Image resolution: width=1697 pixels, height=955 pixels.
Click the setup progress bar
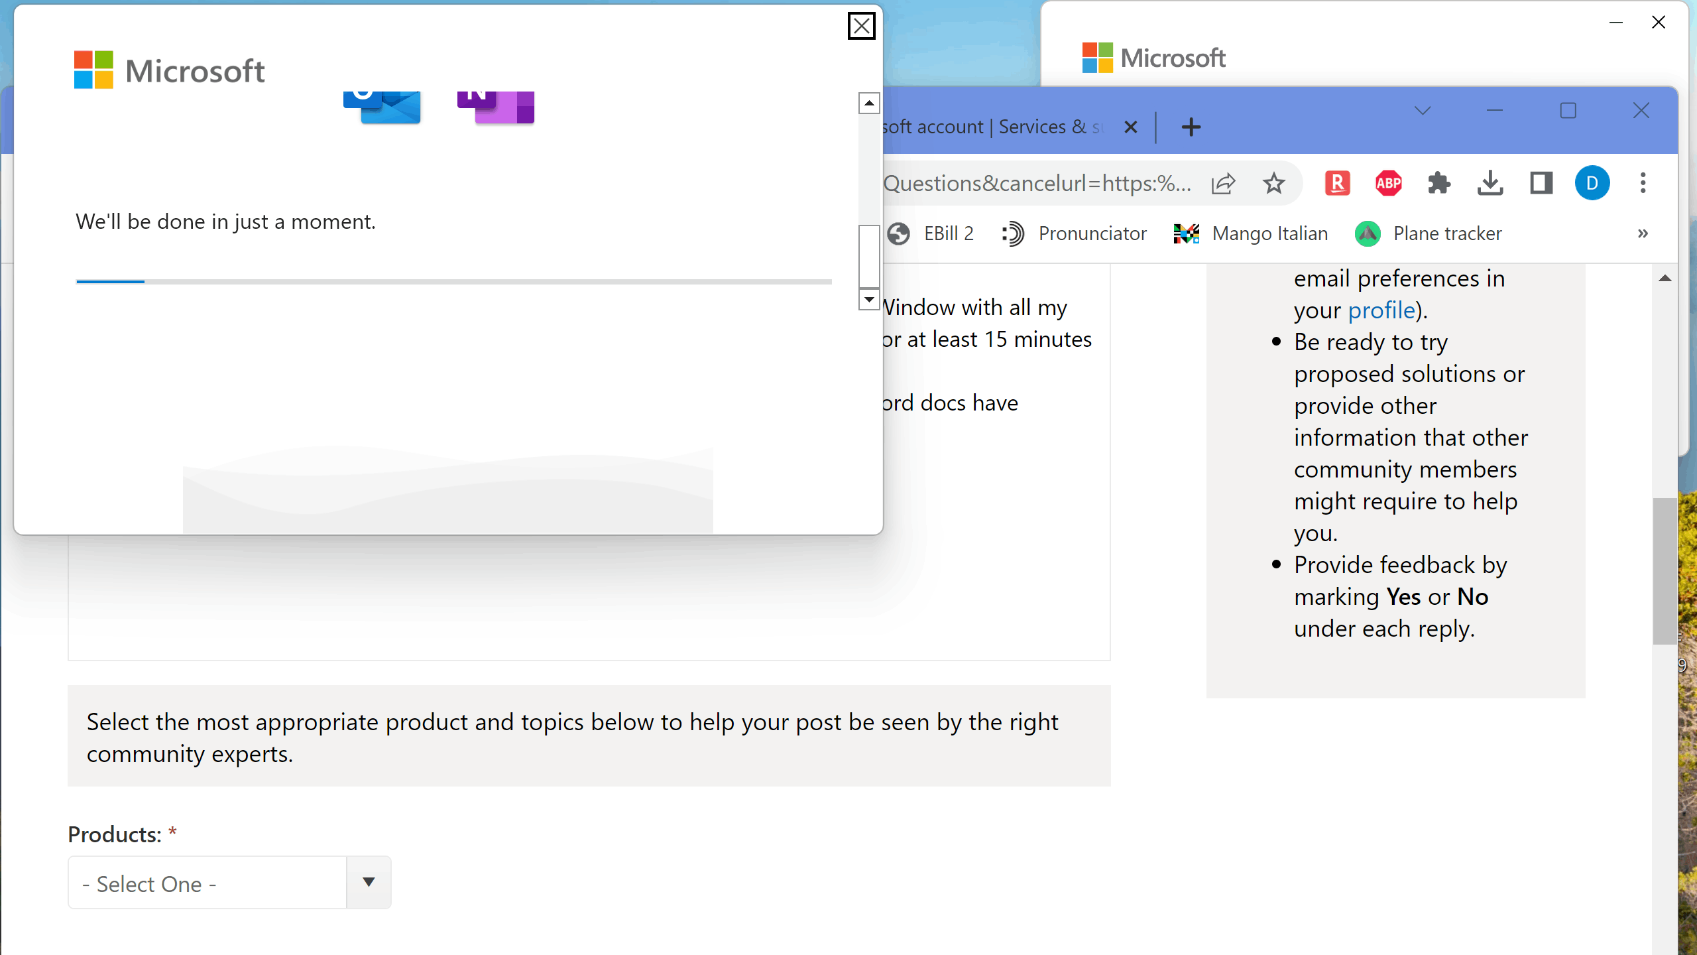tap(454, 282)
